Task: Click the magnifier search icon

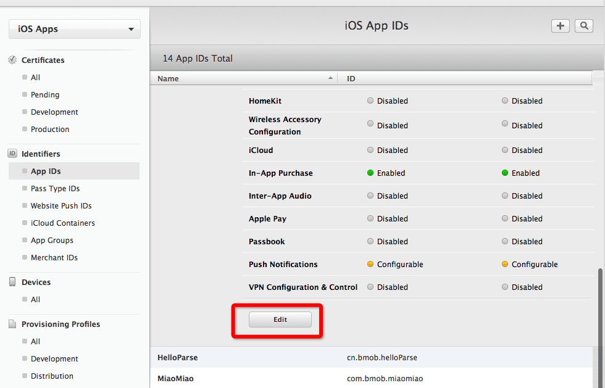Action: (x=583, y=26)
